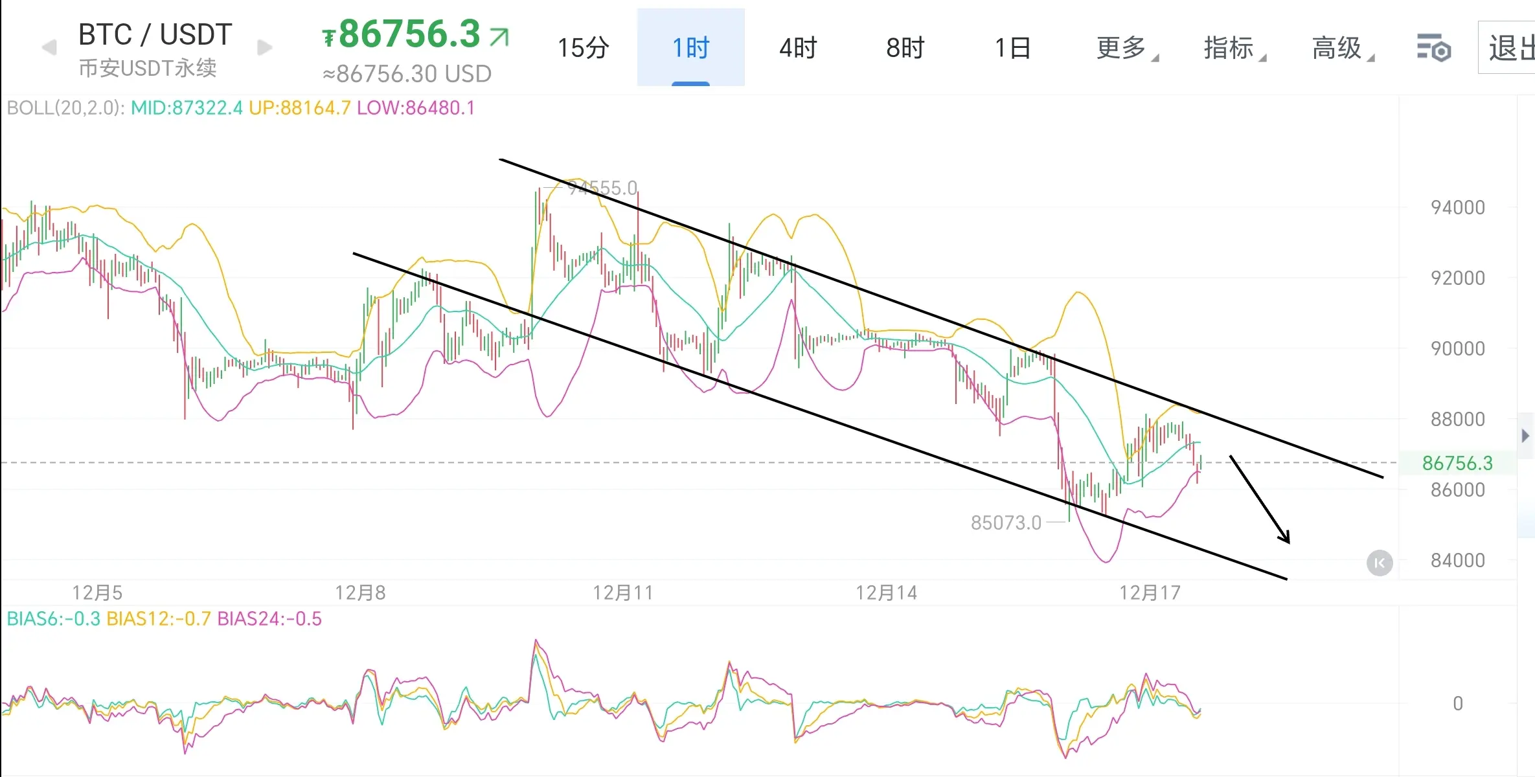Switch to 1日 timeframe

pos(1012,48)
